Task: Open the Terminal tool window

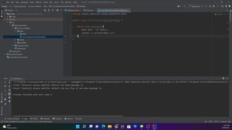Action: (x=57, y=119)
